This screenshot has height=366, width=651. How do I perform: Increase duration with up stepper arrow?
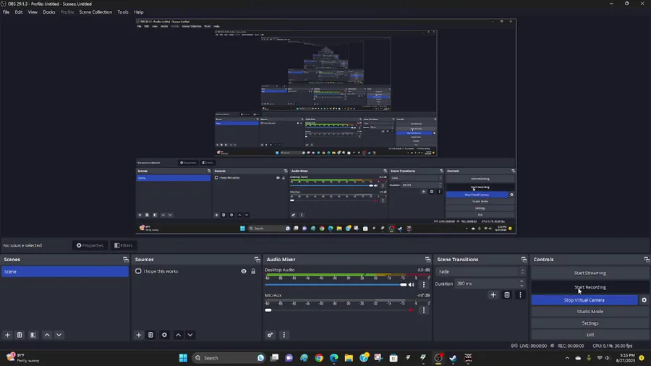click(522, 281)
